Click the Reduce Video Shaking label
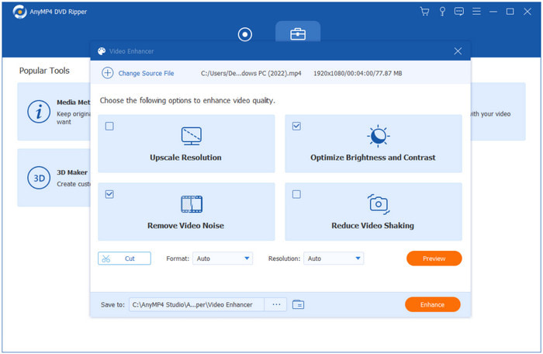 point(372,225)
